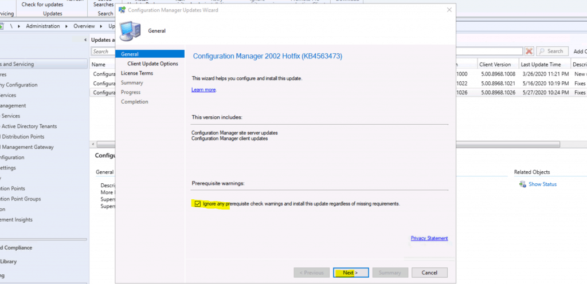Screen dimensions: 587x284
Task: Open the Learn more link
Action: [204, 90]
